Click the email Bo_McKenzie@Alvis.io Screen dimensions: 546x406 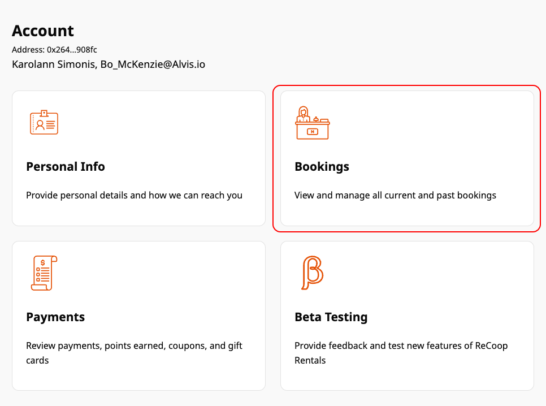click(x=153, y=64)
